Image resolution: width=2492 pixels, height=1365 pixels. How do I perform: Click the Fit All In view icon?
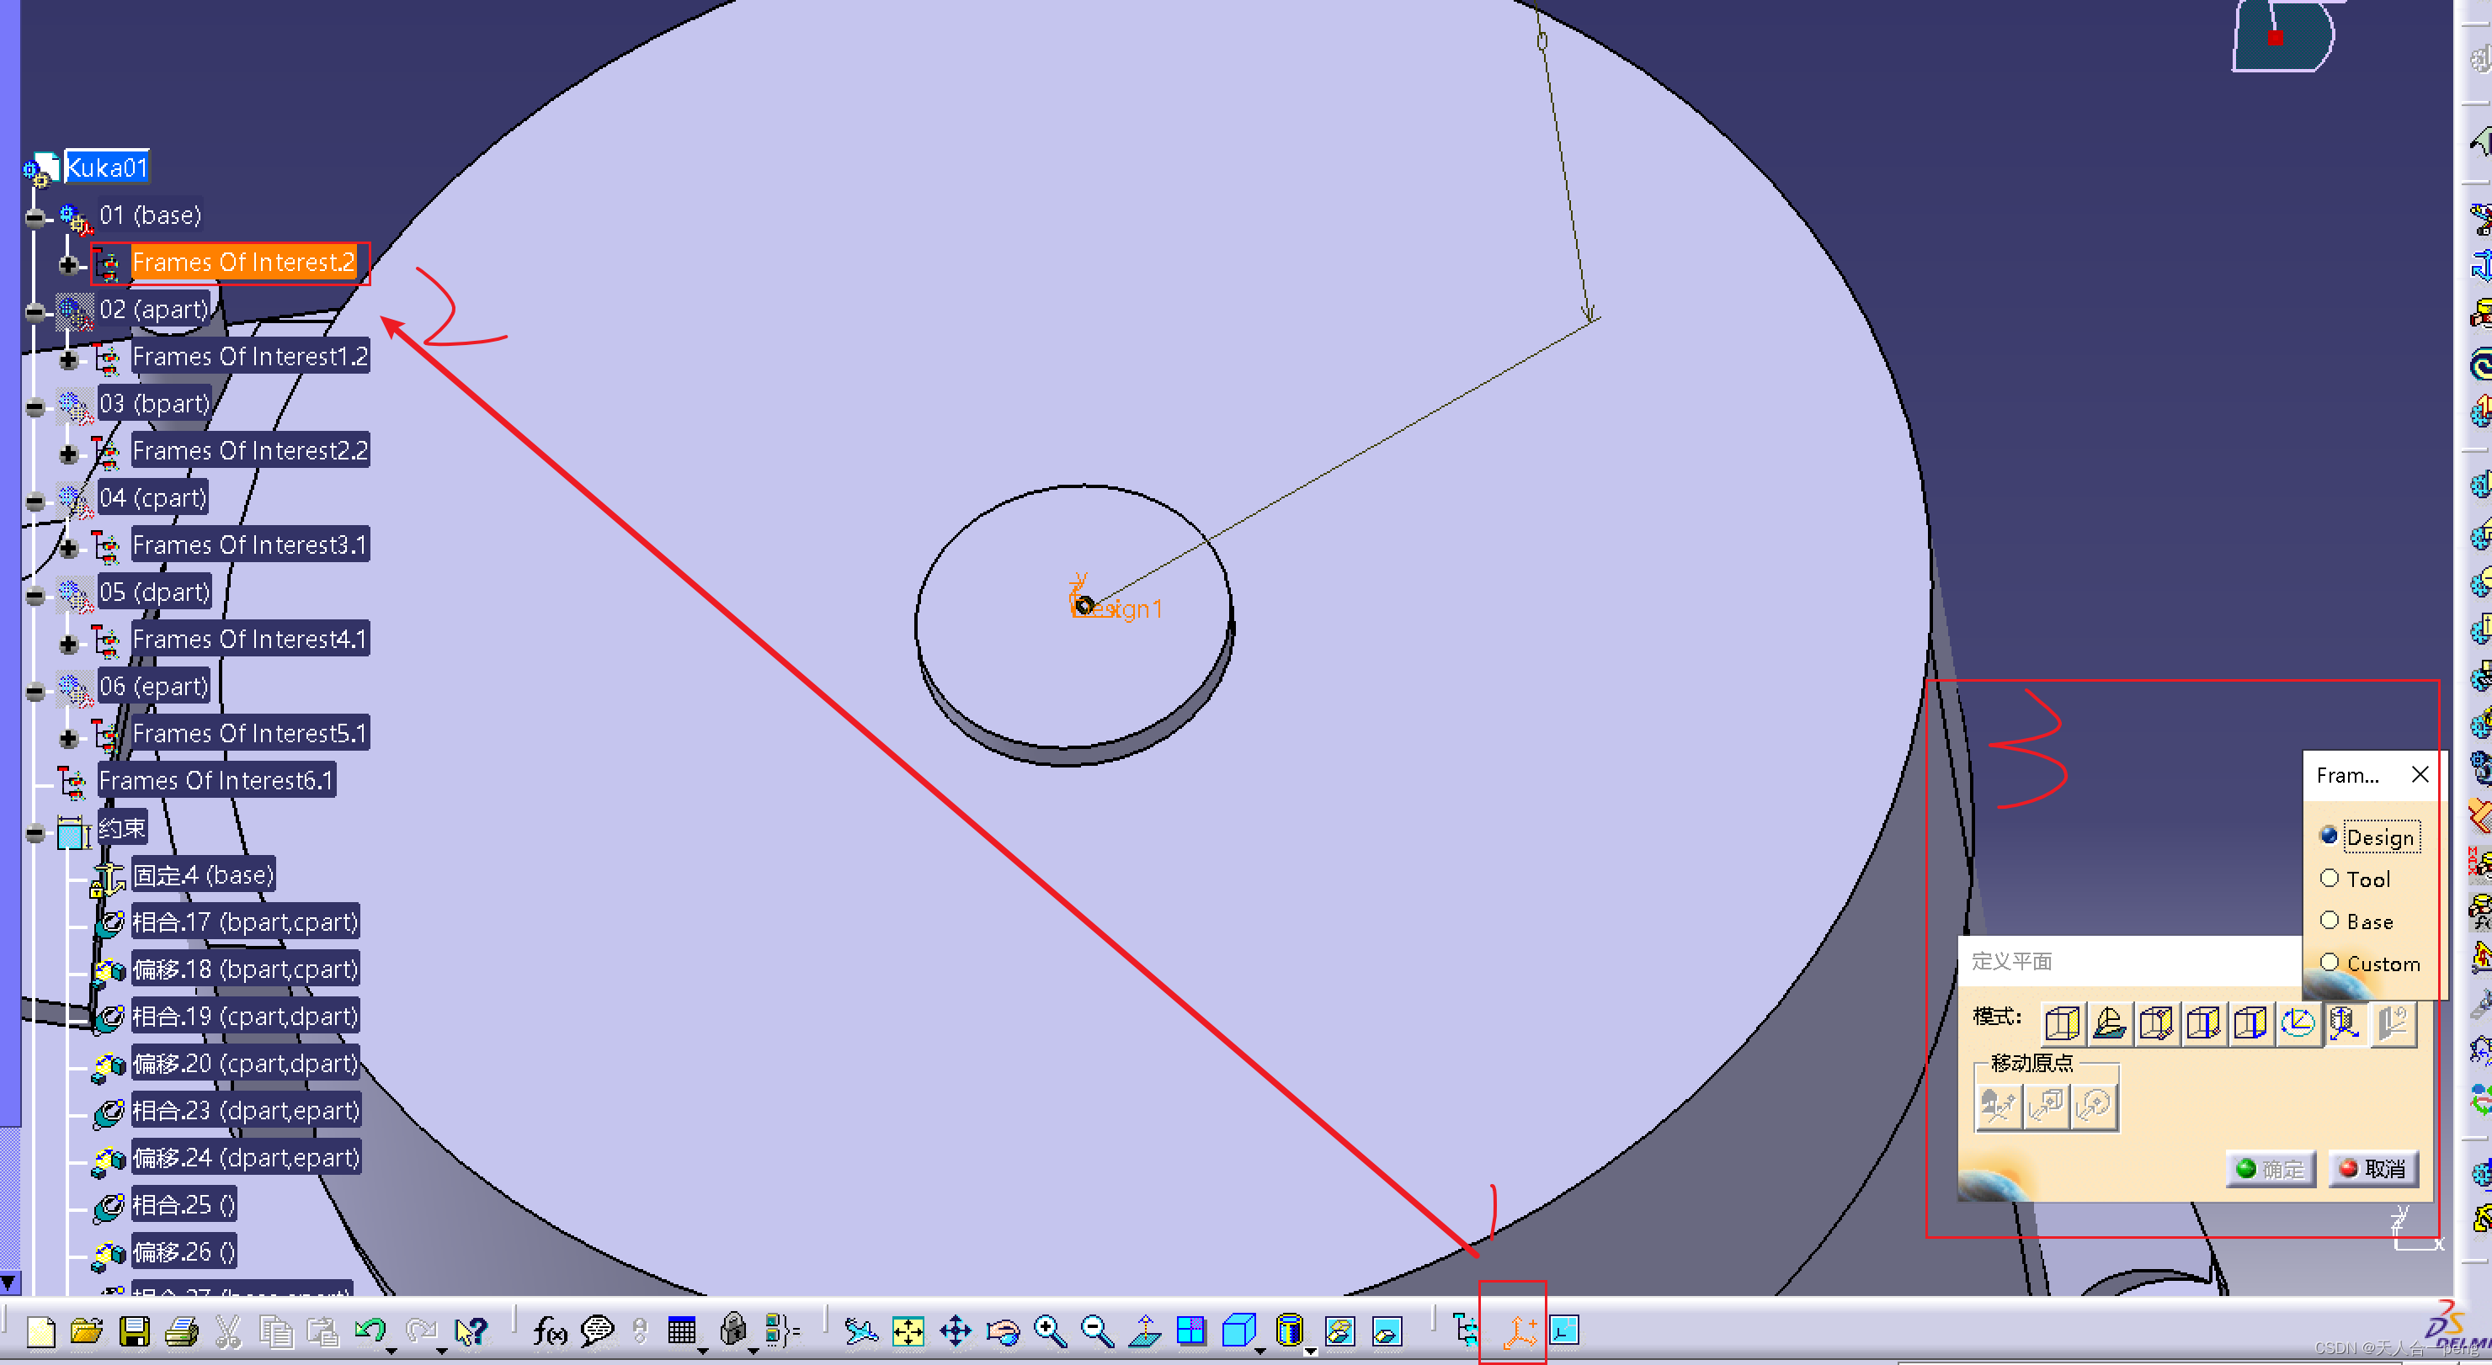[x=908, y=1331]
